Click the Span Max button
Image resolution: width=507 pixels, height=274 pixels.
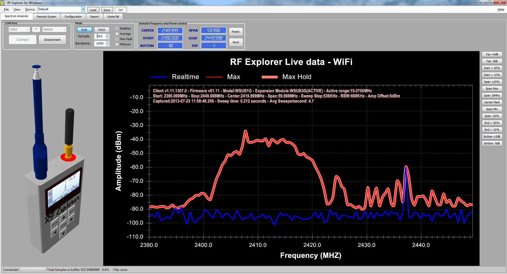[x=492, y=89]
